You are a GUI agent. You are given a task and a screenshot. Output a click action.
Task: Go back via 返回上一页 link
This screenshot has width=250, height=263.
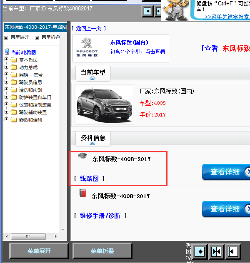tap(89, 29)
